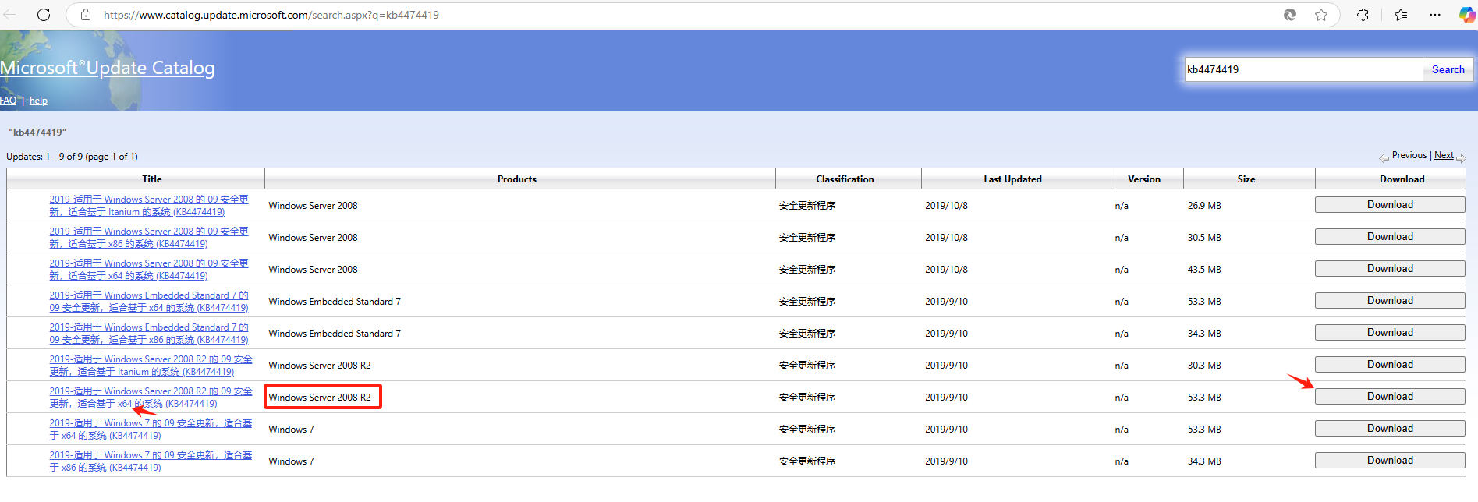Screen dimensions: 1478x502
Task: Click the '43.5 MB' size cell
Action: [x=1204, y=270]
